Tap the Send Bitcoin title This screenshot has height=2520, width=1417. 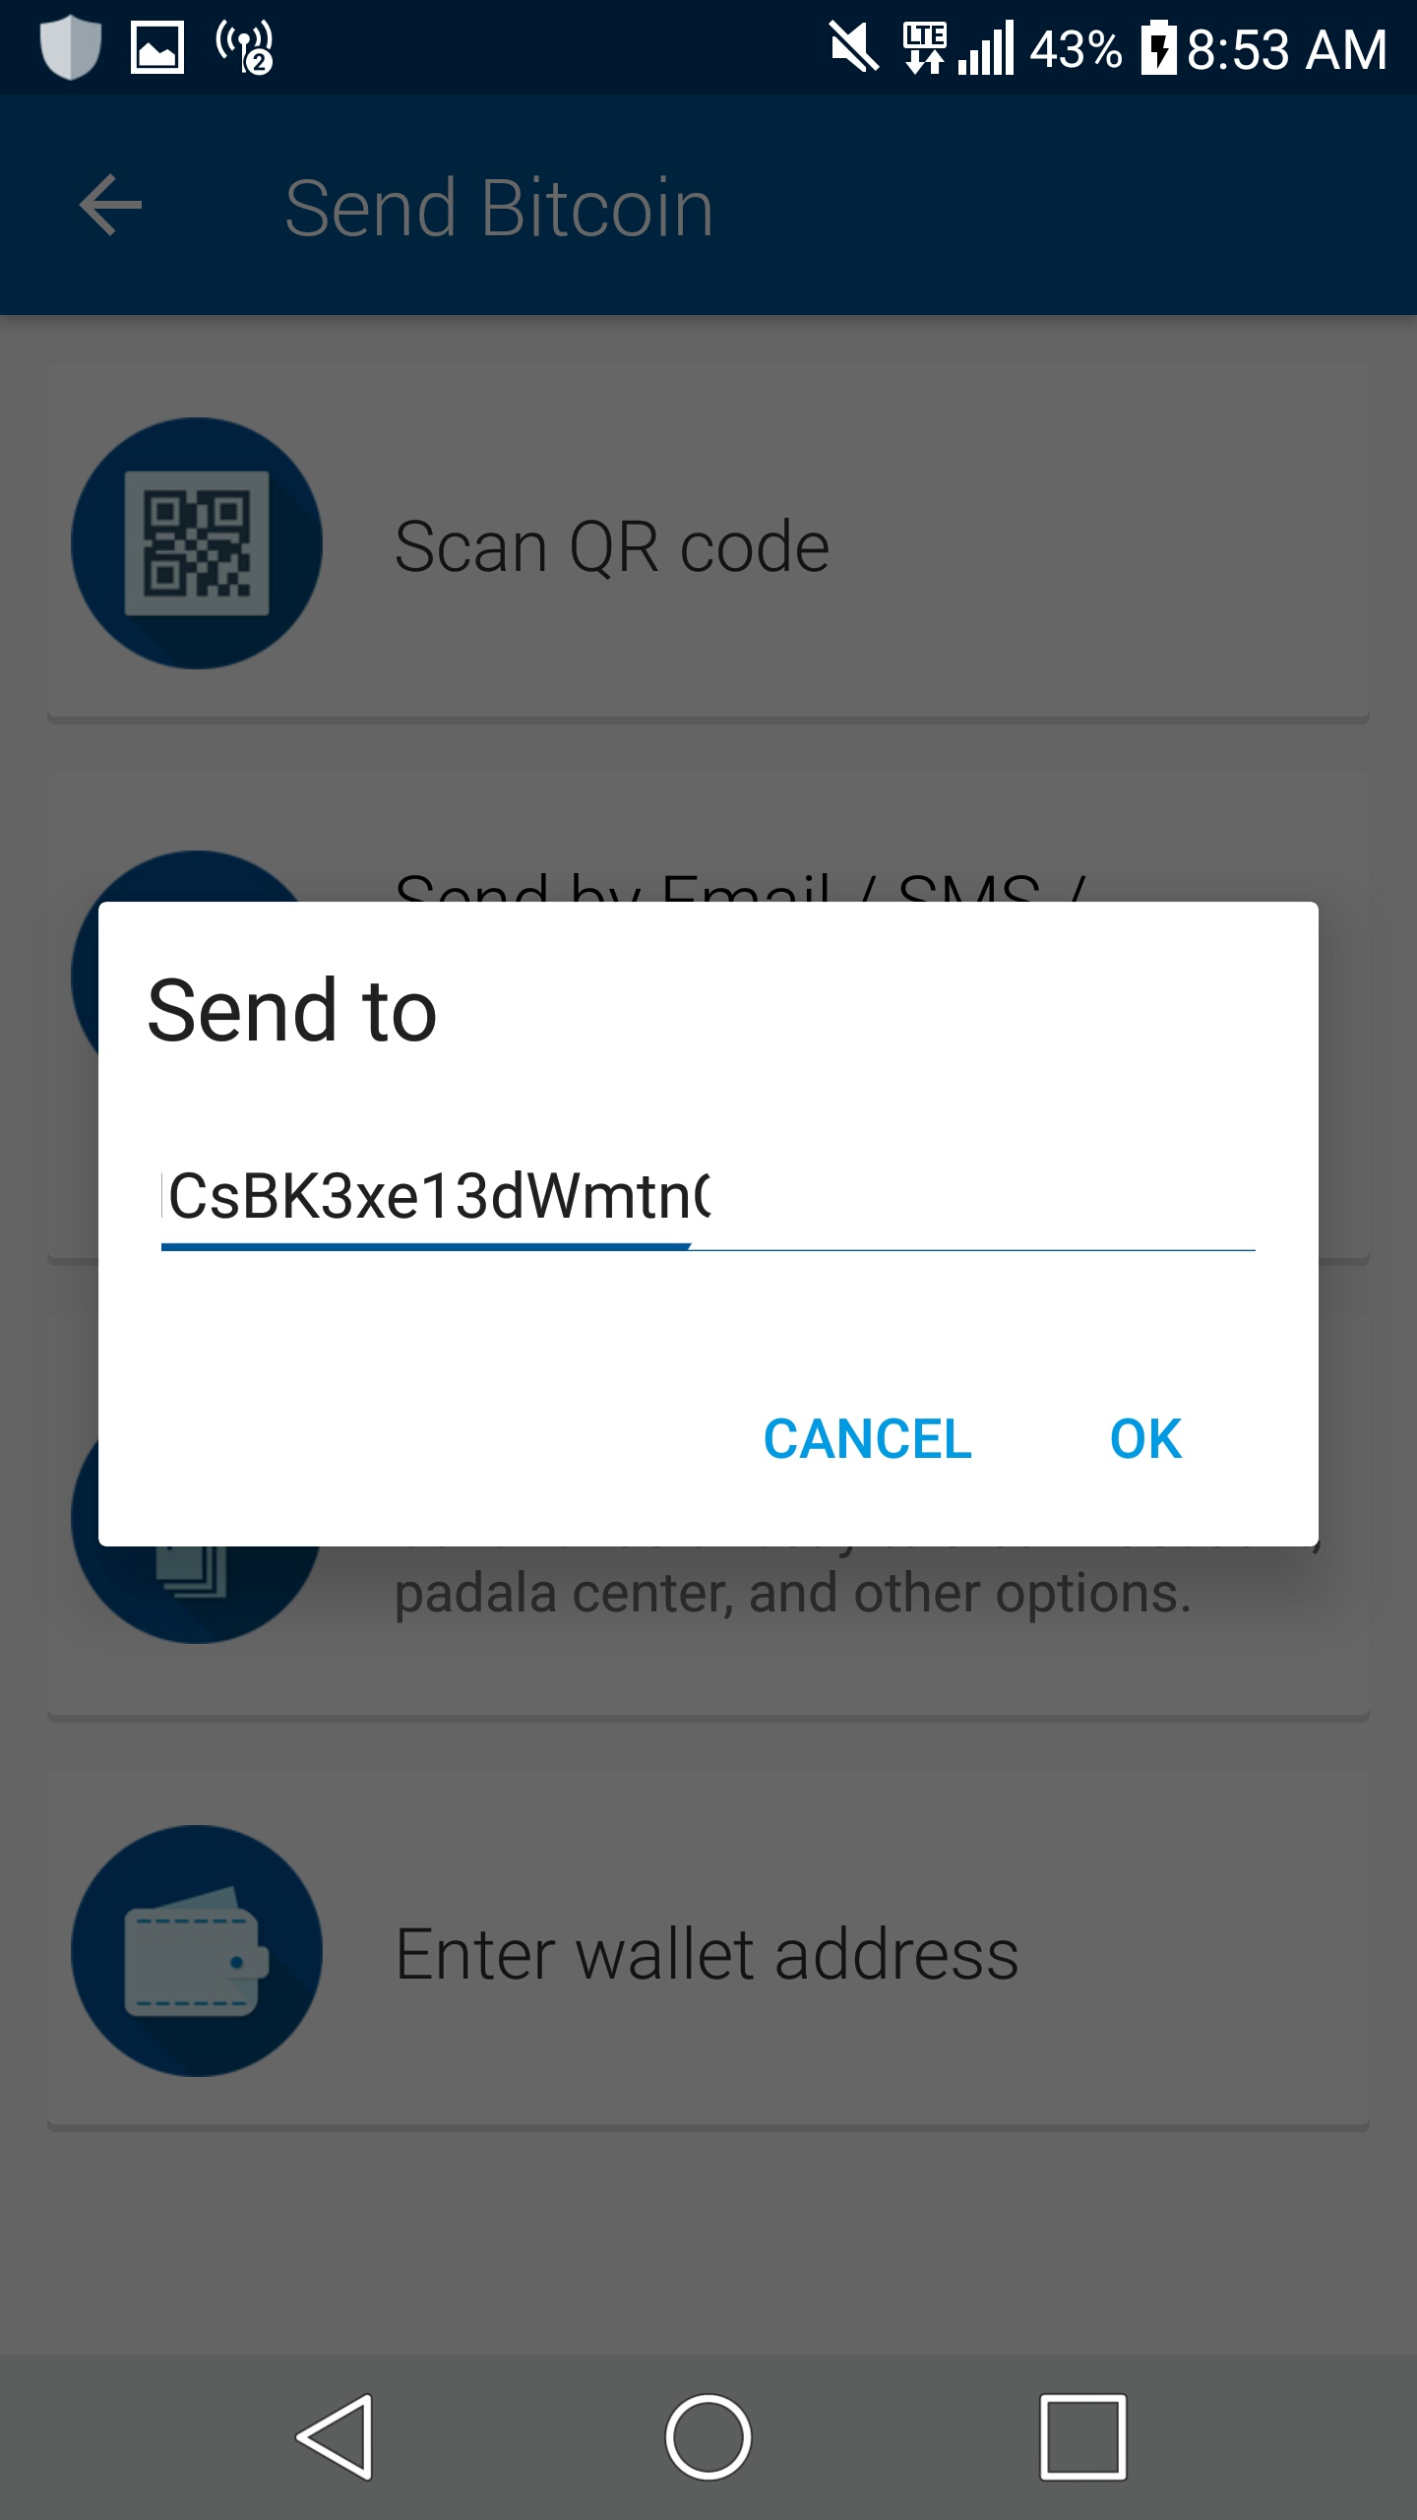click(499, 208)
